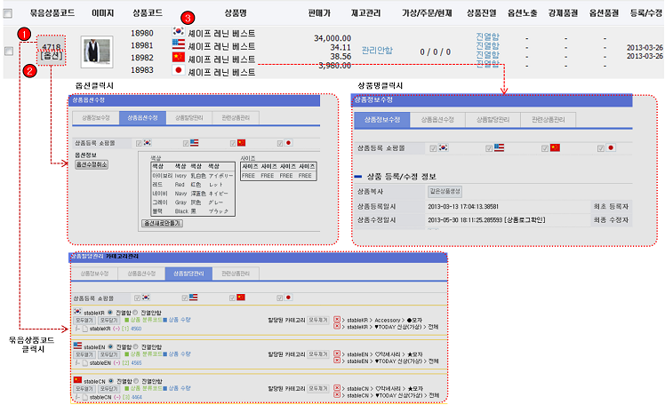Viewport: 665px width, 405px height.
Task: Switch to 상품옵션수정 tab in product info panel
Action: tap(437, 119)
